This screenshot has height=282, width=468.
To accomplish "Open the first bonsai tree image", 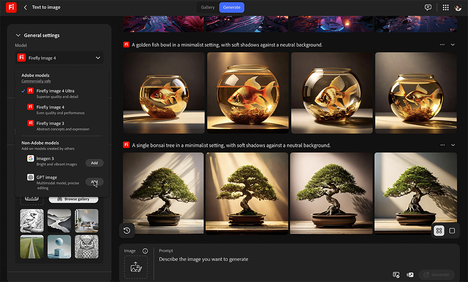I will [163, 193].
